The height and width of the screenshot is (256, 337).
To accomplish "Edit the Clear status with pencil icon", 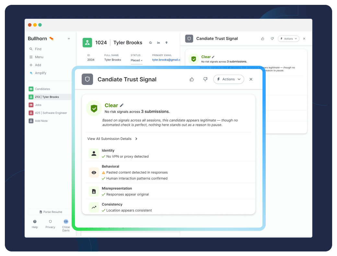I will (122, 105).
